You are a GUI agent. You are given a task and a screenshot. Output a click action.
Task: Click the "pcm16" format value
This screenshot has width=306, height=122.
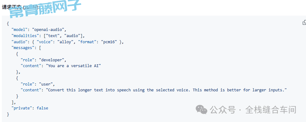point(110,42)
